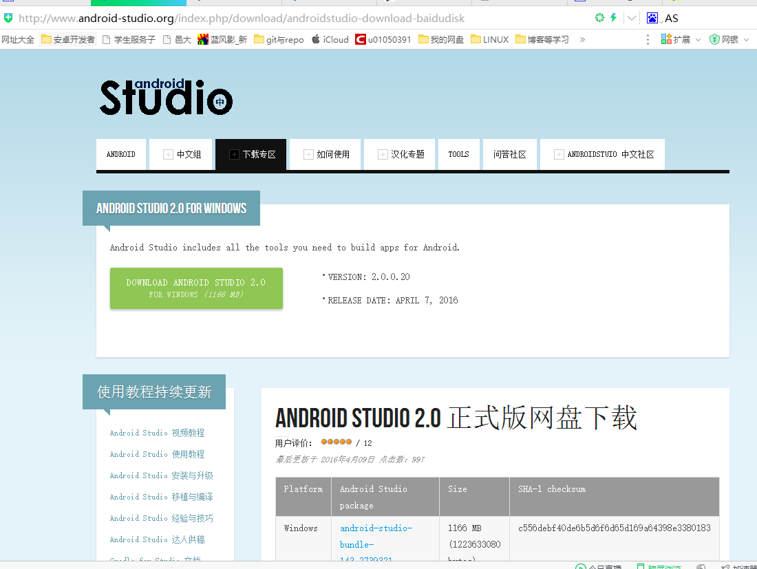This screenshot has height=569, width=757.
Task: Open Android Studio 达人供稿 link
Action: pyautogui.click(x=157, y=539)
